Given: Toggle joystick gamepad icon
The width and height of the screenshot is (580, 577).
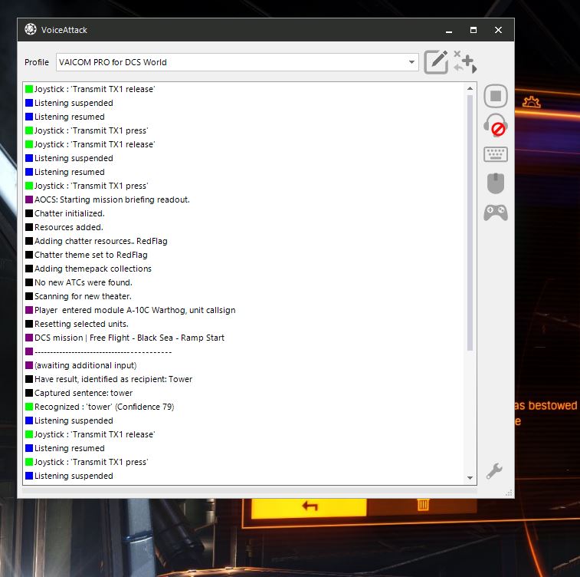Looking at the screenshot, I should pyautogui.click(x=496, y=213).
